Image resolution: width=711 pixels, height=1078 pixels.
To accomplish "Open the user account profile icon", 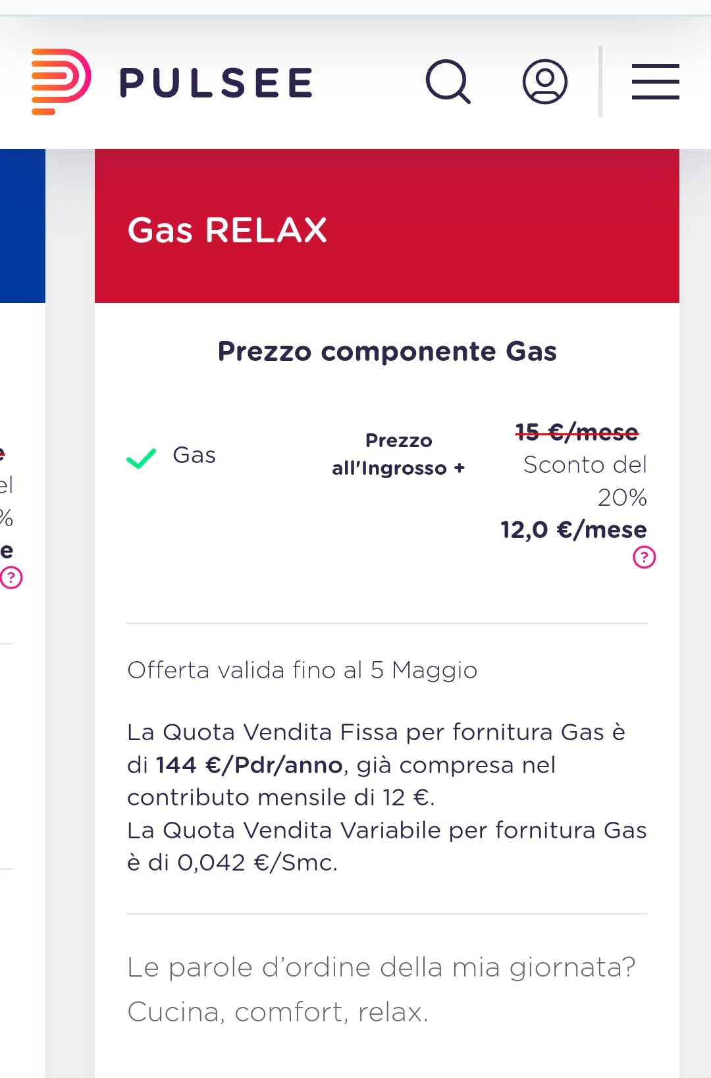I will 545,82.
